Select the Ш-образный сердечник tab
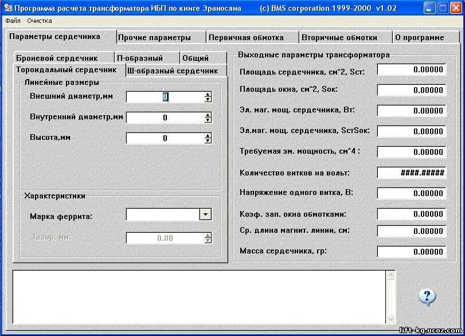 [x=176, y=71]
